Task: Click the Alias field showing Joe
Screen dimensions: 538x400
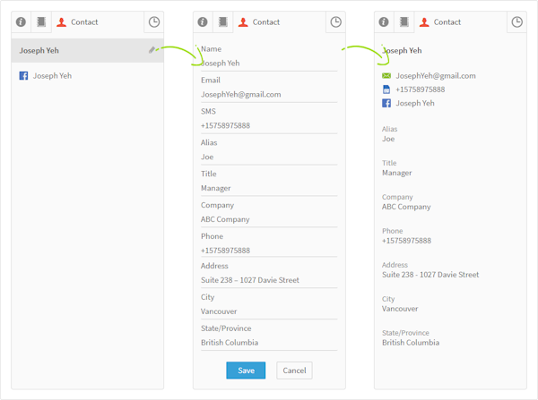Action: 269,157
